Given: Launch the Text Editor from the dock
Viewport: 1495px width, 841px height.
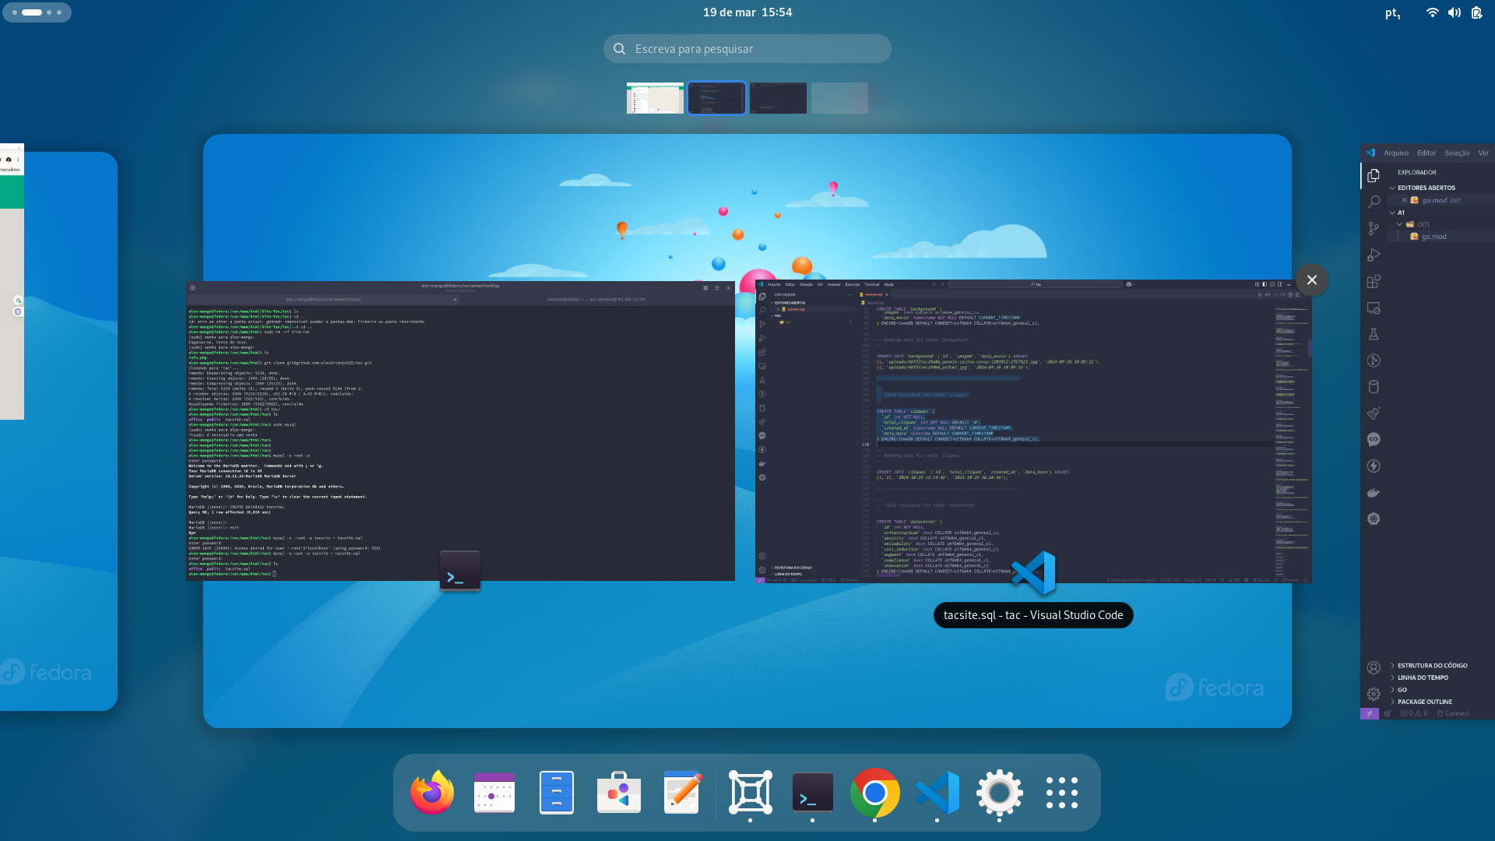Looking at the screenshot, I should 681,793.
